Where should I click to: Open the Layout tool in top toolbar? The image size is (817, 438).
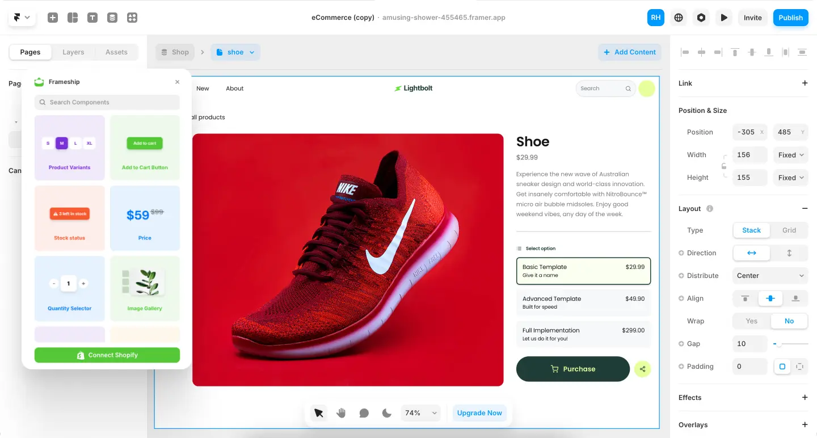point(73,18)
